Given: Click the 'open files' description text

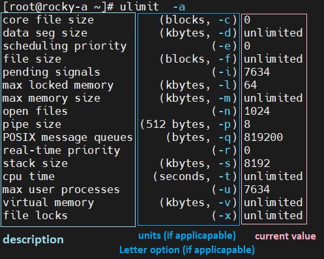Looking at the screenshot, I should pos(35,112).
